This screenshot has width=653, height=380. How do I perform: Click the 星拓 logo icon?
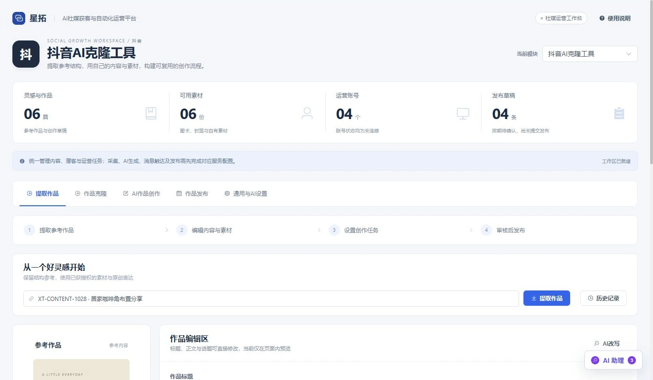[x=19, y=18]
